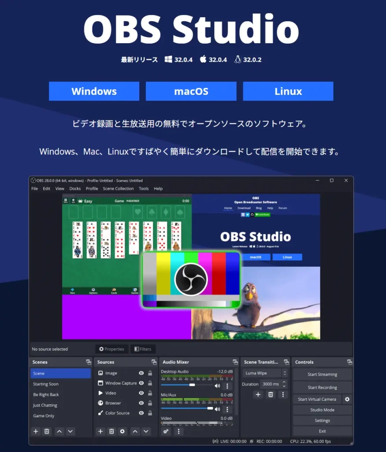The image size is (386, 452).
Task: Move the source up with arrow icon
Action: [x=135, y=431]
